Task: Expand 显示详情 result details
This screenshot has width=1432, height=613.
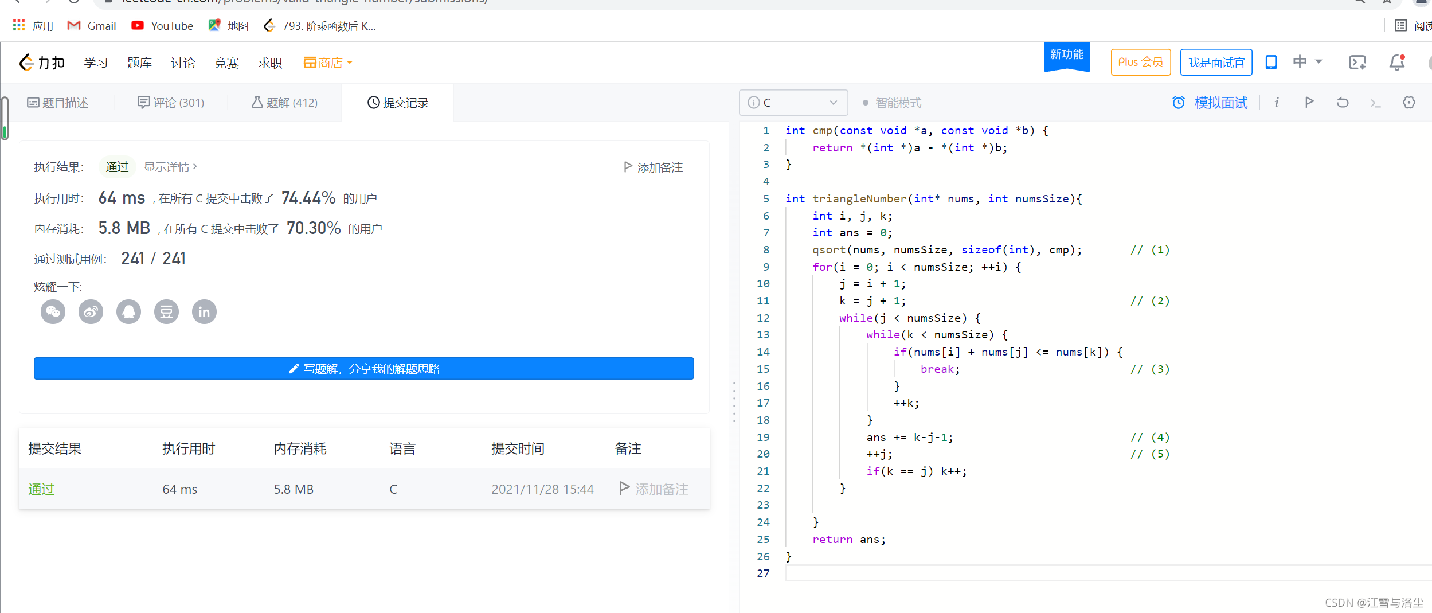Action: click(x=170, y=167)
